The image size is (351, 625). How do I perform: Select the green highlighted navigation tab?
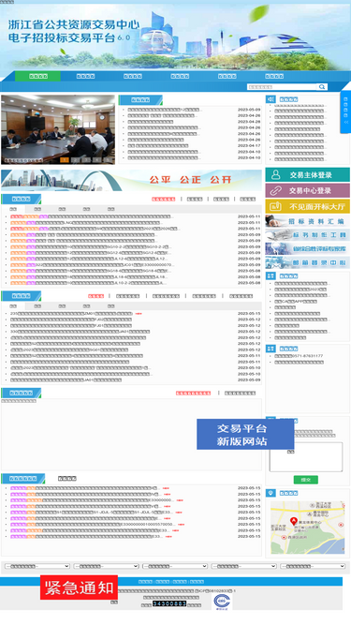click(37, 76)
